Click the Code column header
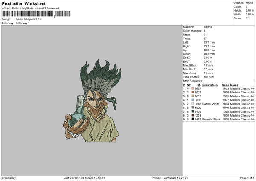This screenshot has width=256, height=181. tap(225, 85)
